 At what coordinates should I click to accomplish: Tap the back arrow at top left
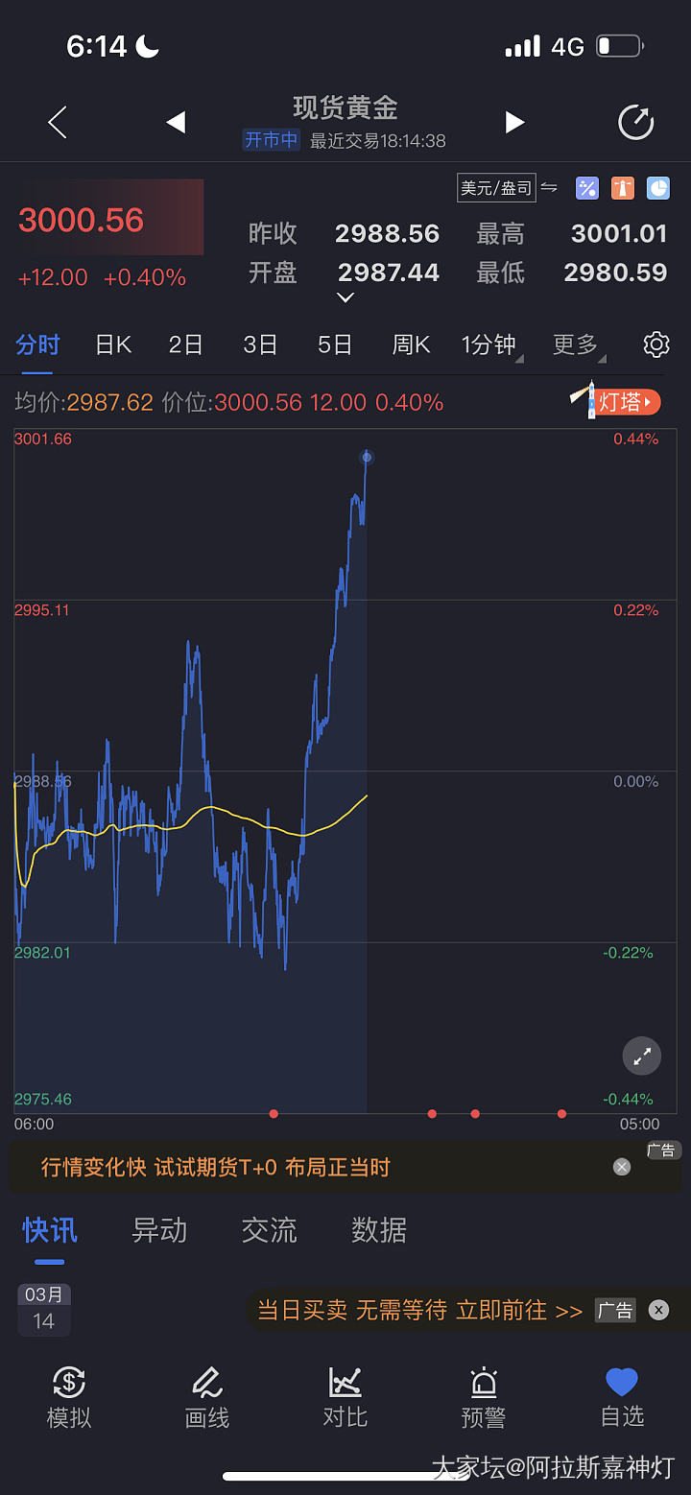click(x=58, y=123)
